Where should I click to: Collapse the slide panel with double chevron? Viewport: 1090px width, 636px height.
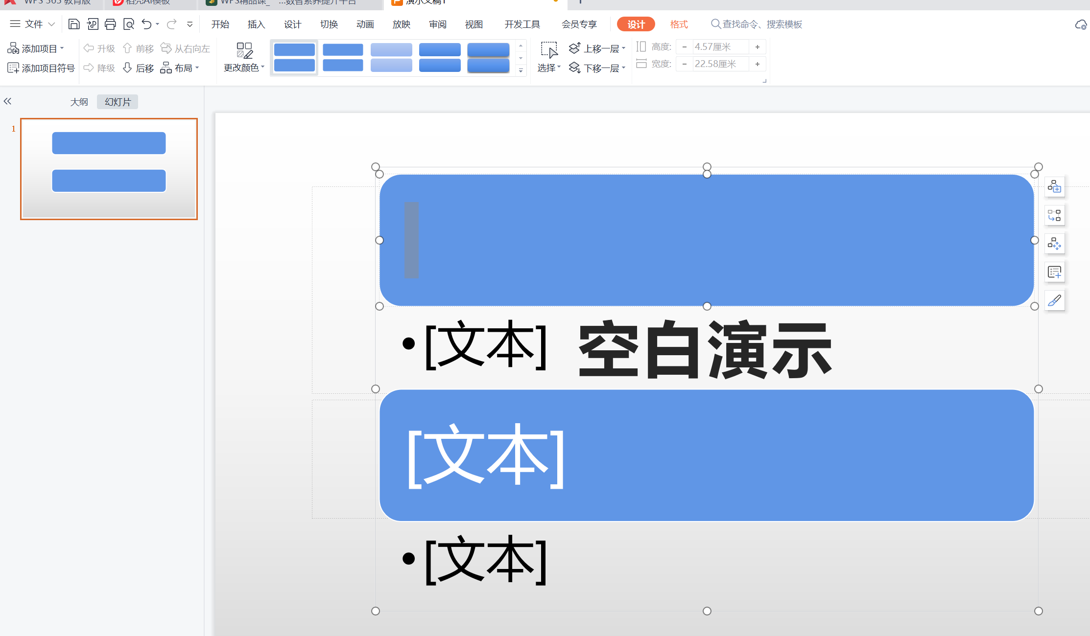(7, 101)
